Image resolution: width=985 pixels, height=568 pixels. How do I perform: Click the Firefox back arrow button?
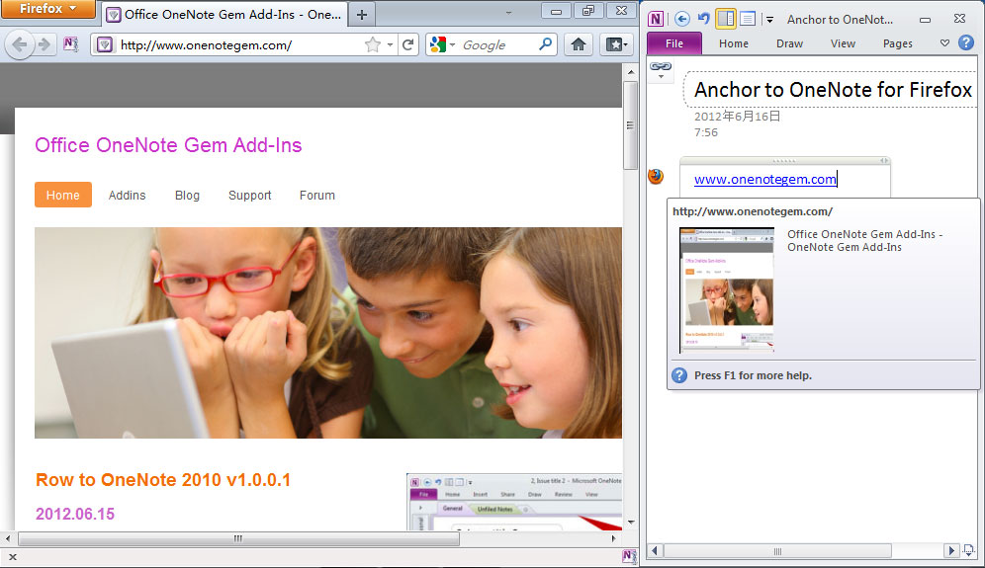coord(20,44)
